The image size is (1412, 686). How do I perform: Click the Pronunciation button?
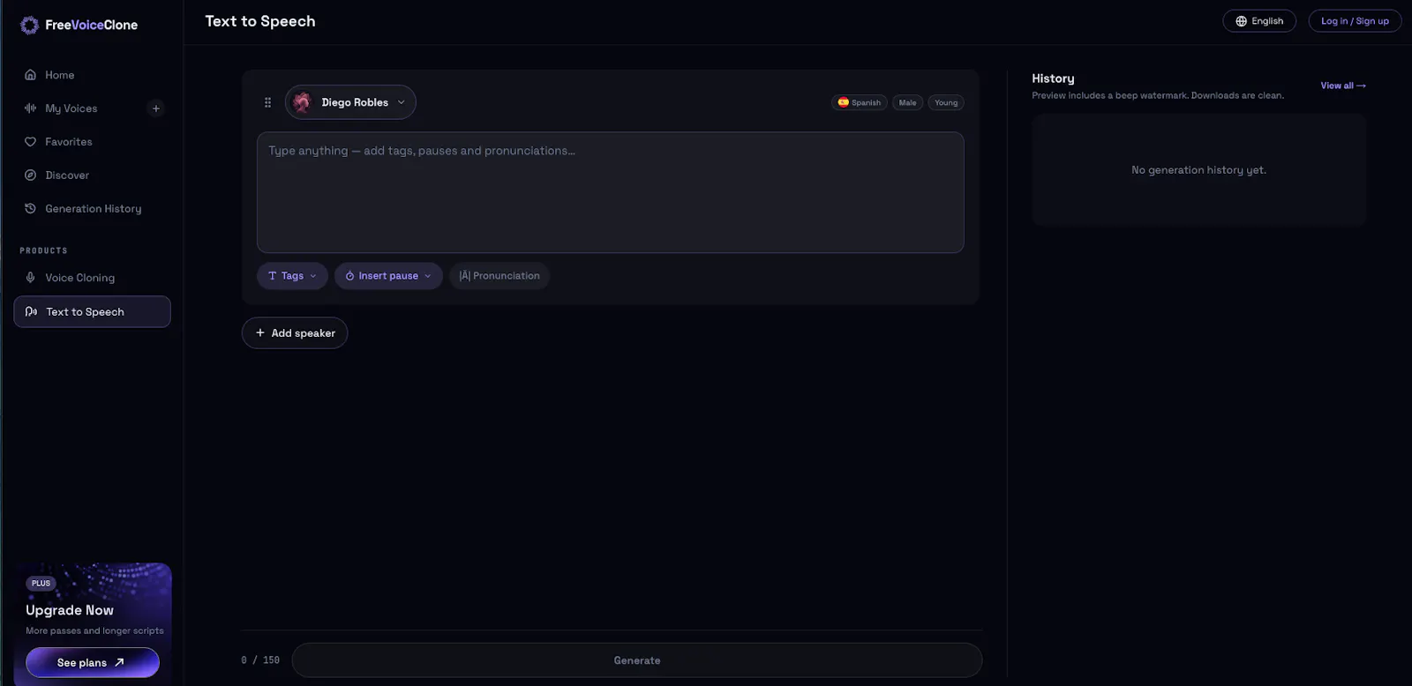499,276
